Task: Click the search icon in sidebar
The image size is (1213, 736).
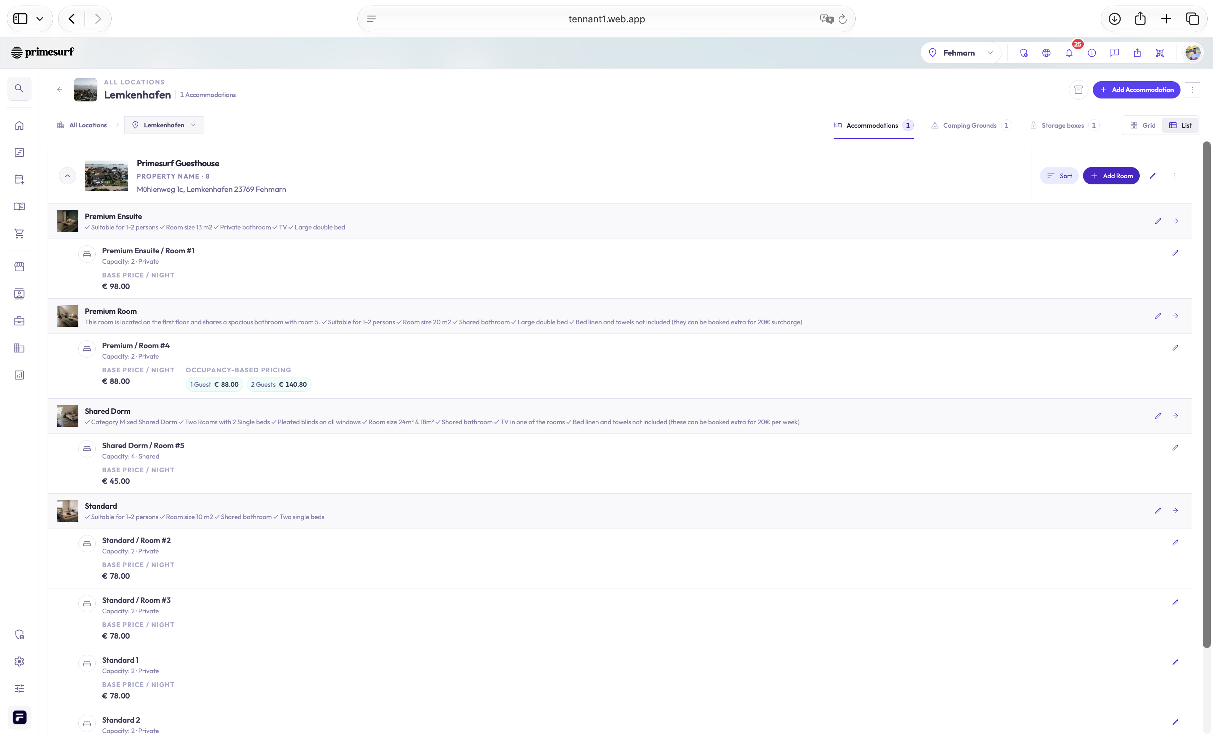Action: point(19,88)
